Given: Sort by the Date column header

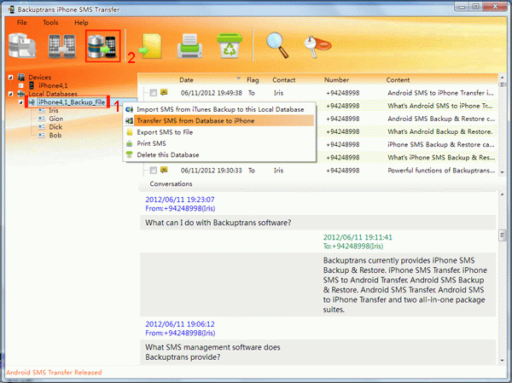Looking at the screenshot, I should click(186, 80).
